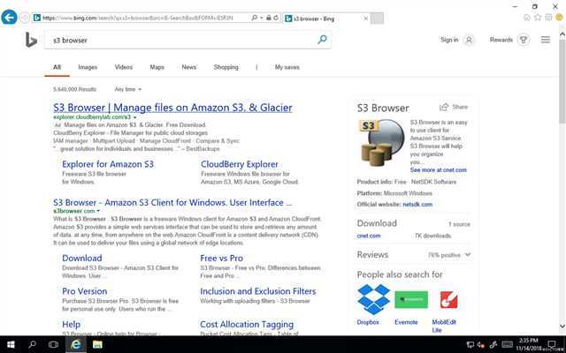
Task: Open a new tab button
Action: [377, 19]
